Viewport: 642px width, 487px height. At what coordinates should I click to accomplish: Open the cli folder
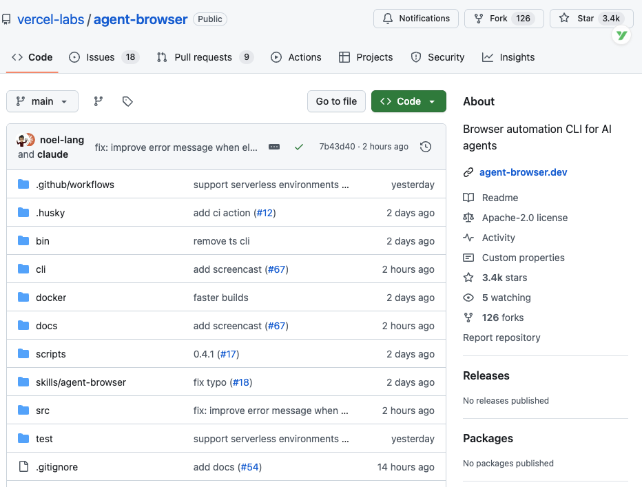click(41, 269)
